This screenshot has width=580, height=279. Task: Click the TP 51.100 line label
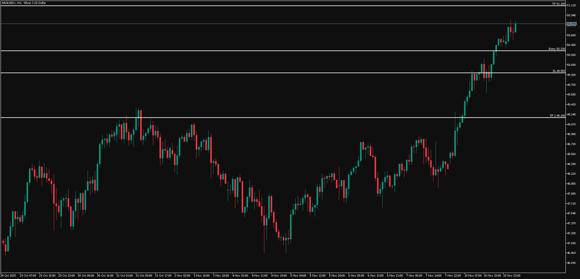pyautogui.click(x=558, y=4)
